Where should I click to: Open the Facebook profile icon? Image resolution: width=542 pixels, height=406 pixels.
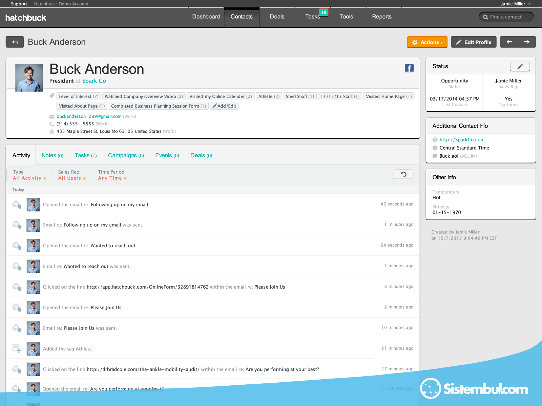point(409,68)
